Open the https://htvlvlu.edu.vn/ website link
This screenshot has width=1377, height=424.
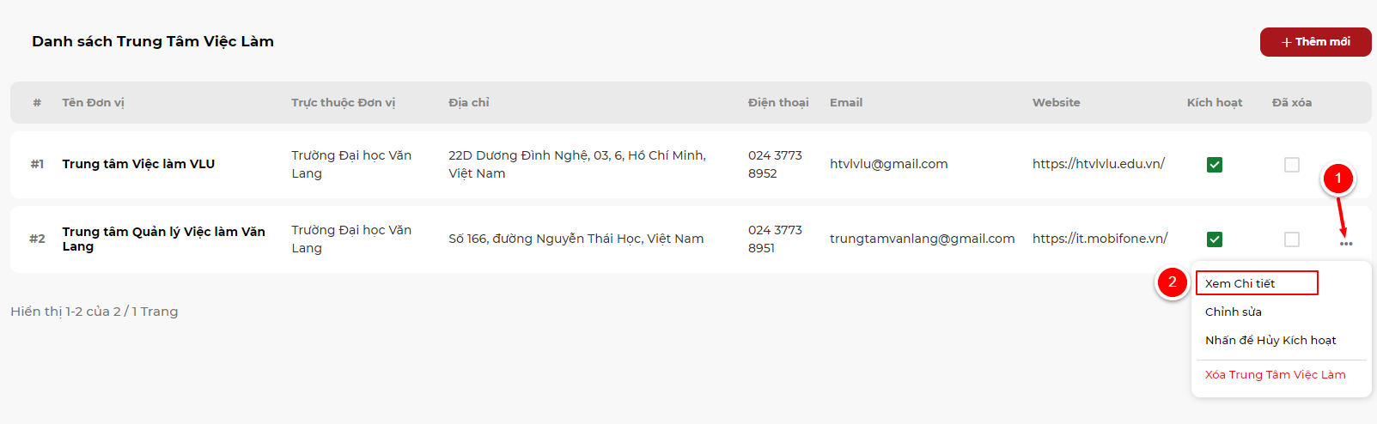(1098, 164)
